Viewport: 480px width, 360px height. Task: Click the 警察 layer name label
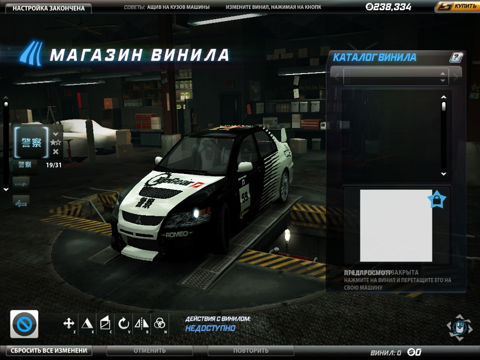tap(25, 165)
